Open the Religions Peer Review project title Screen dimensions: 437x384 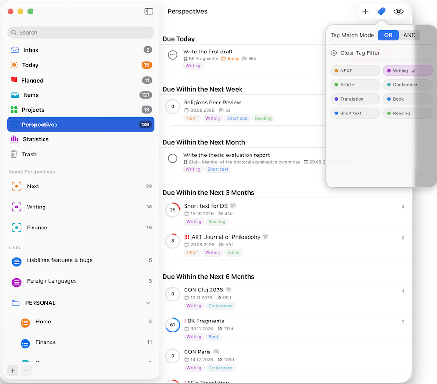(212, 103)
